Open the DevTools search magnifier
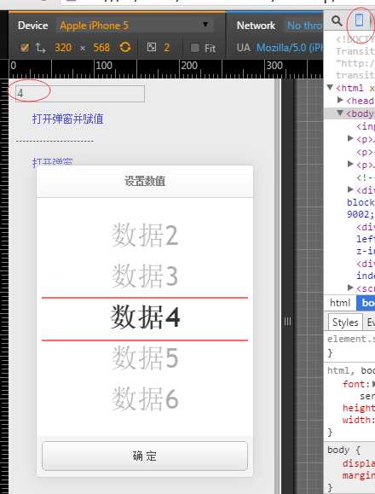The image size is (375, 494). (337, 20)
